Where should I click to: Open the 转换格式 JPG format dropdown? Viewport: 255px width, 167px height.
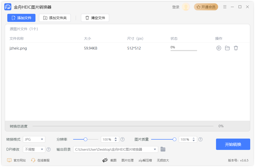pos(34,139)
